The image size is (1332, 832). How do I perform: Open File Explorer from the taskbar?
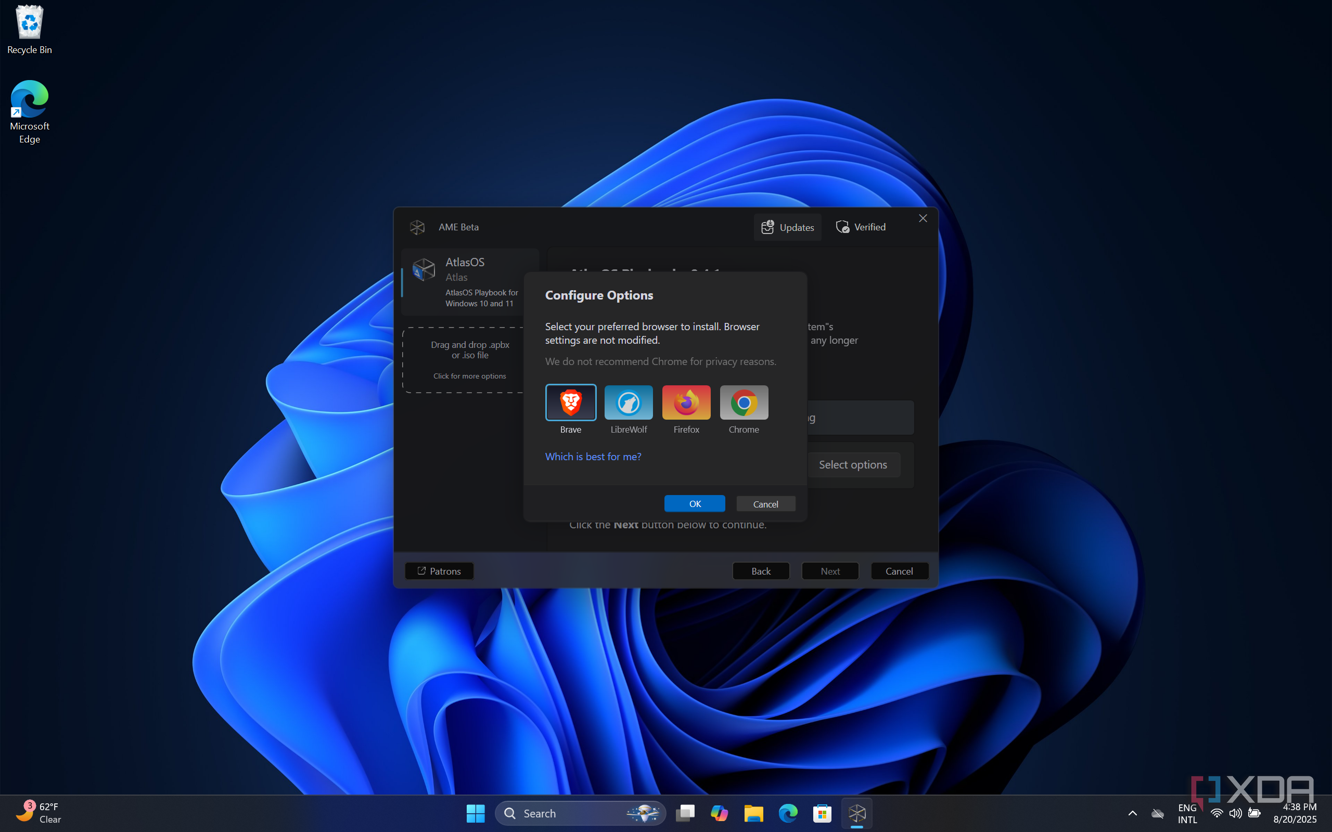click(x=753, y=813)
